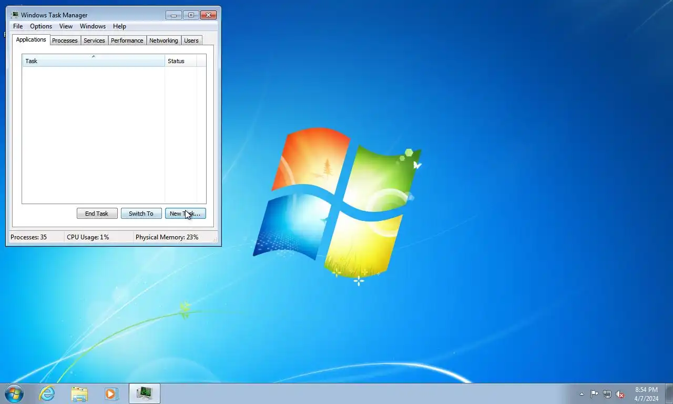The image size is (673, 404).
Task: Switch to the Performance tab
Action: point(127,41)
